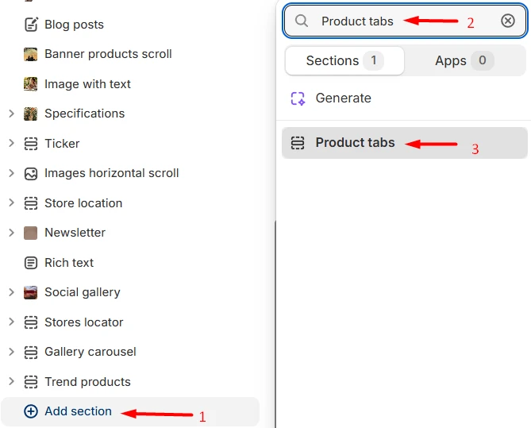Select Store location row label

click(x=83, y=203)
